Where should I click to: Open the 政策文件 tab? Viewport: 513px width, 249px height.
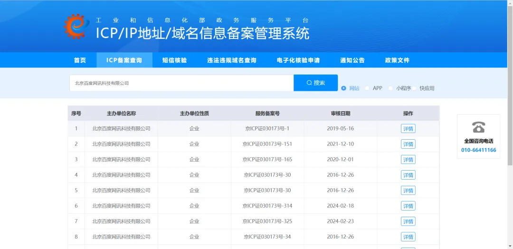coord(397,60)
